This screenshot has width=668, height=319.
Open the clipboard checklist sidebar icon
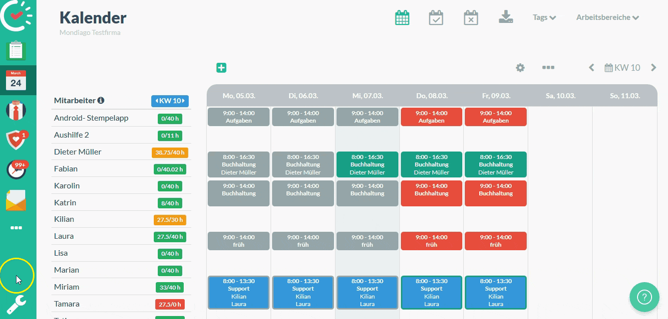click(16, 50)
